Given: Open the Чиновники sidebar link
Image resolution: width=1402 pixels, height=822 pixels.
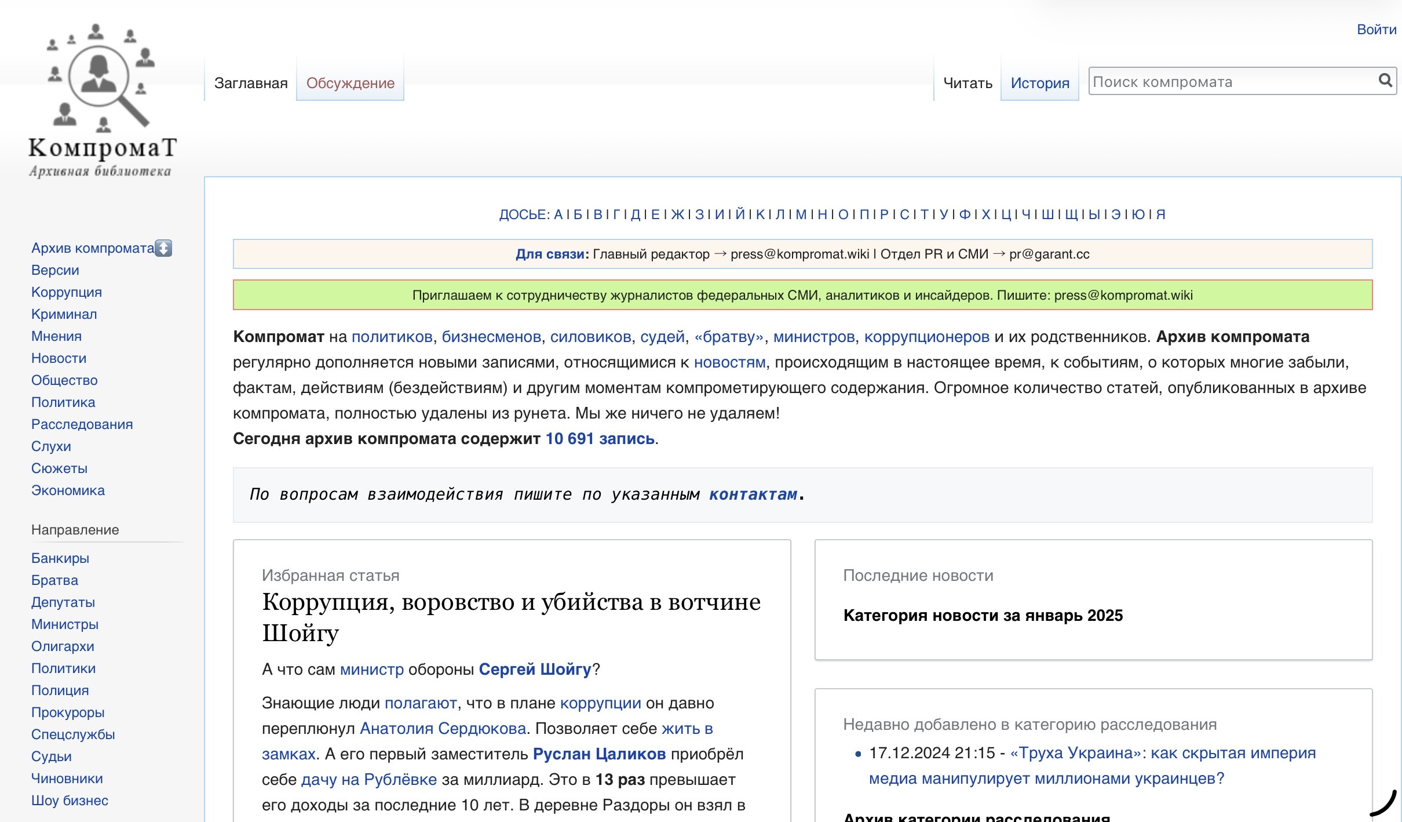Looking at the screenshot, I should [67, 779].
